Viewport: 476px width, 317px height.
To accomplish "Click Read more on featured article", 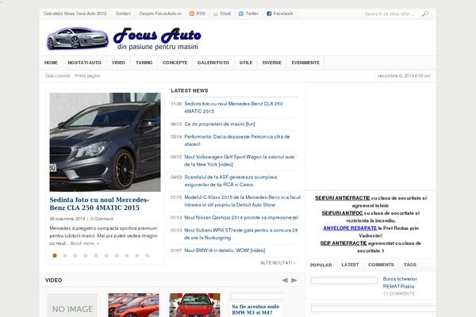I will tap(84, 243).
